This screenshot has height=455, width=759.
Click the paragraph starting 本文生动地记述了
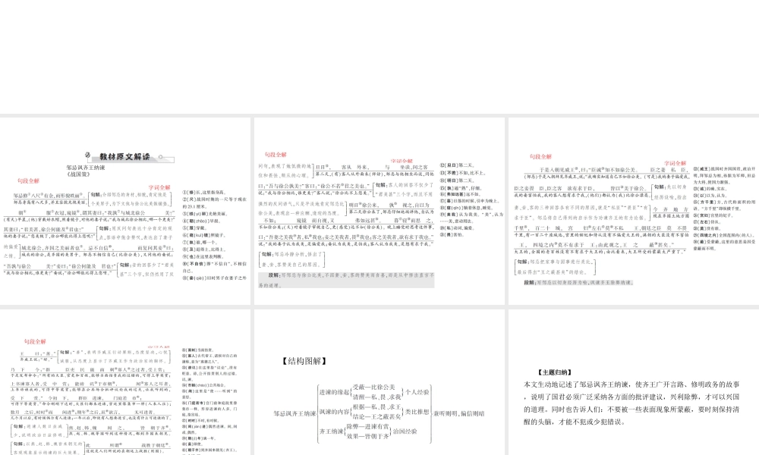click(x=631, y=403)
